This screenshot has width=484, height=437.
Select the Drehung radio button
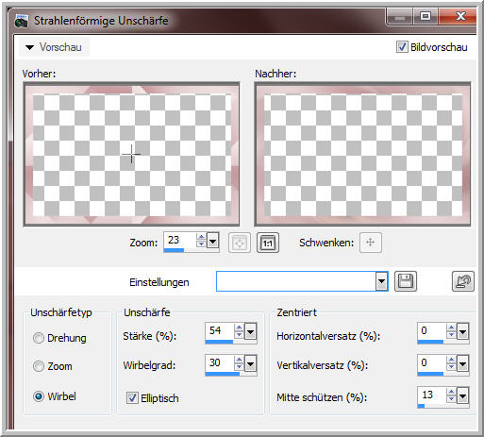[x=39, y=338]
